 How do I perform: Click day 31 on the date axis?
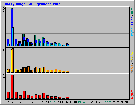(127, 102)
